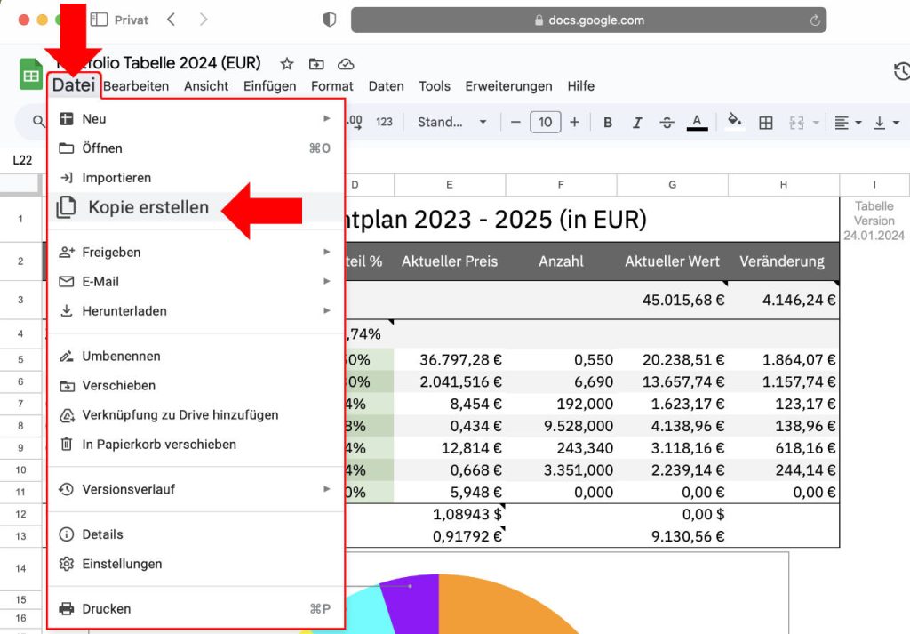Click cell with value 36.797,28 €

coord(450,360)
